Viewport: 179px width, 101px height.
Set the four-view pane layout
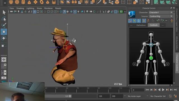click(4, 66)
